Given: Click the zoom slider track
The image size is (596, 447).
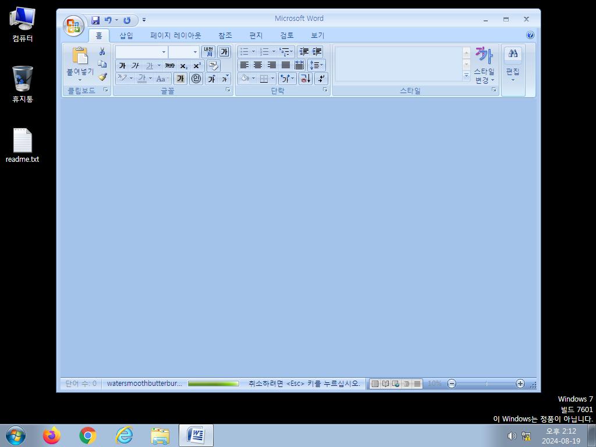Looking at the screenshot, I should coord(486,384).
